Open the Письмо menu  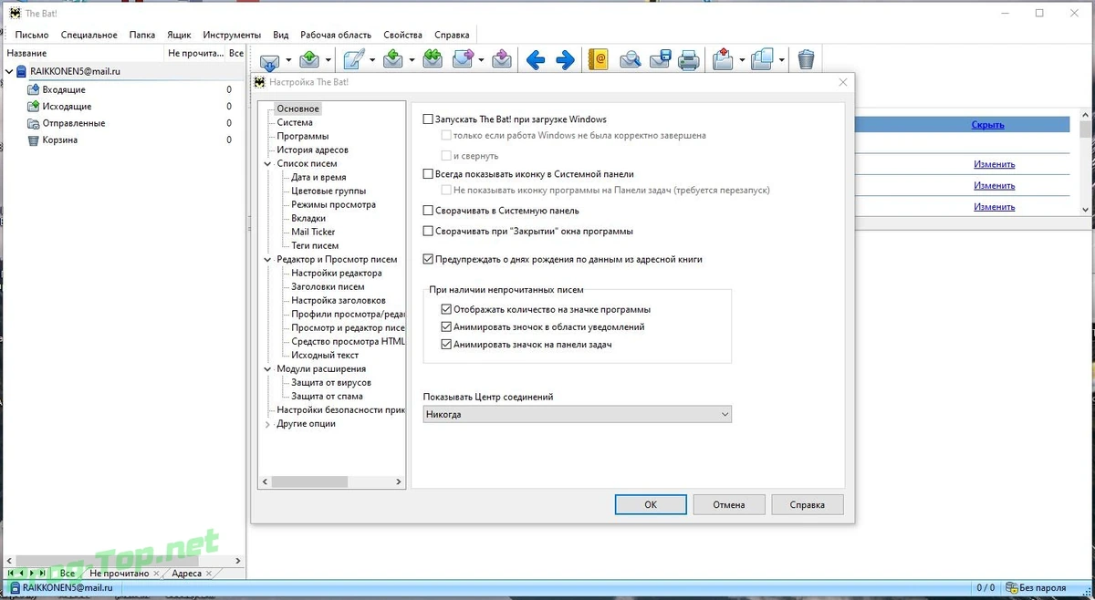tap(32, 35)
